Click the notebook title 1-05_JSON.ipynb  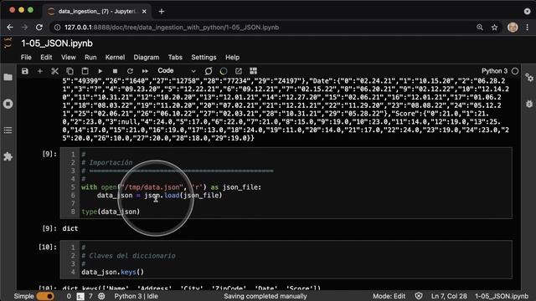pos(57,43)
